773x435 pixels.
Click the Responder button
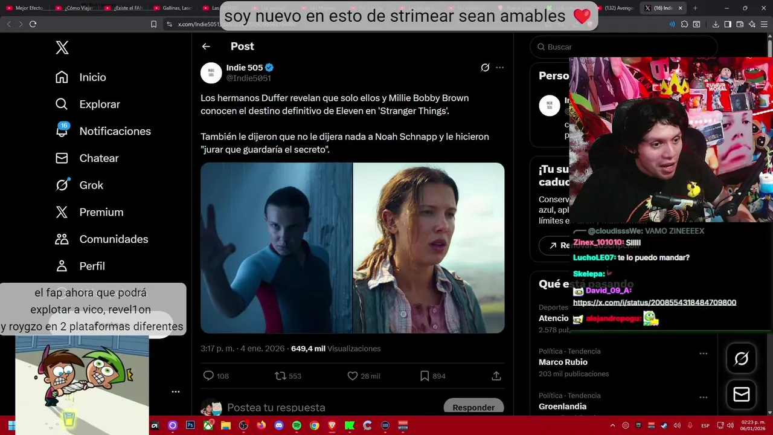[x=473, y=407]
